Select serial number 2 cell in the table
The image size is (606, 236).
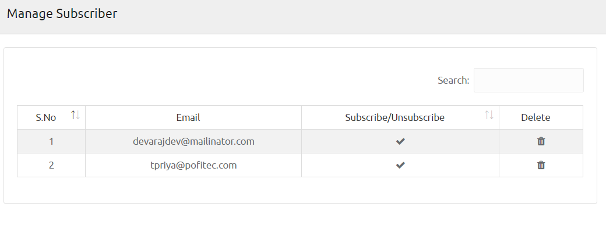(x=51, y=165)
